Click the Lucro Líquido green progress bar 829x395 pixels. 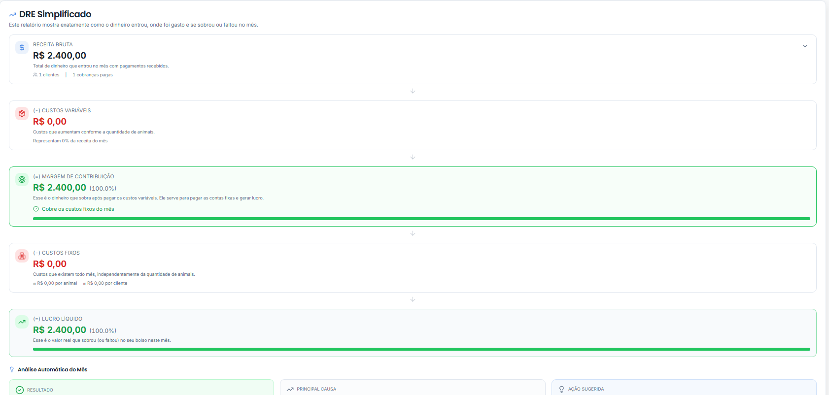click(421, 349)
